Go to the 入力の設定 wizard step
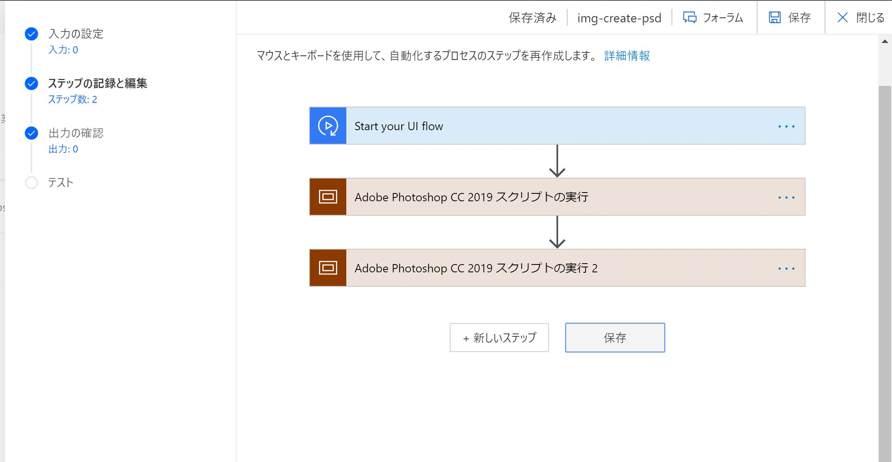Screen dimensions: 892x462 (x=76, y=34)
